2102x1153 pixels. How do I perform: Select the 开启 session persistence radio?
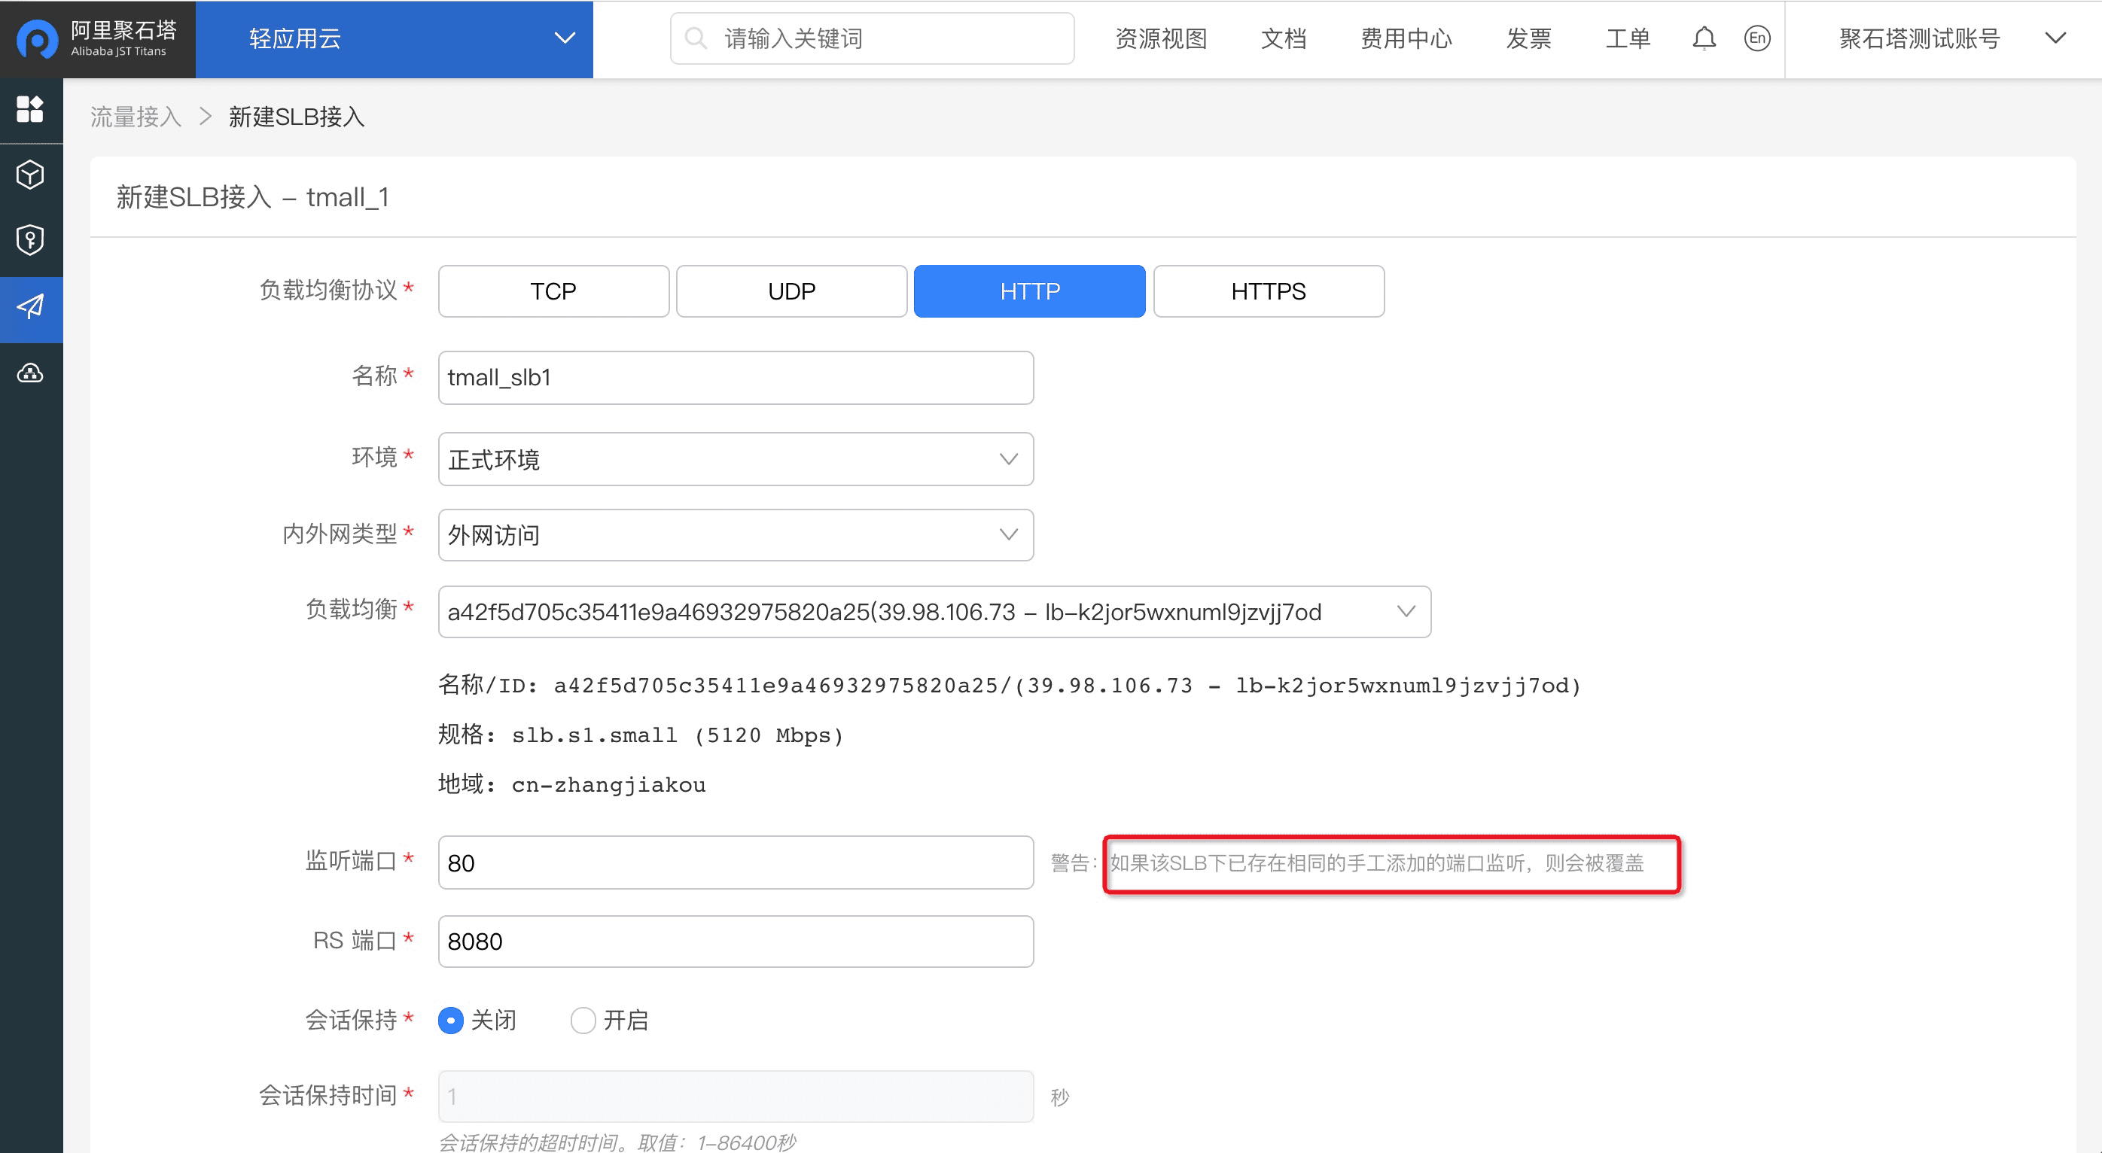[x=583, y=1020]
